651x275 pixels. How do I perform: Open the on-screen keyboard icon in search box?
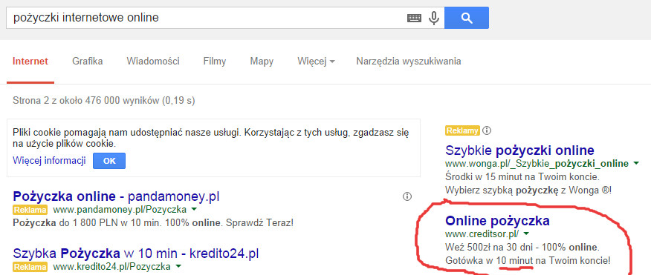pos(414,18)
